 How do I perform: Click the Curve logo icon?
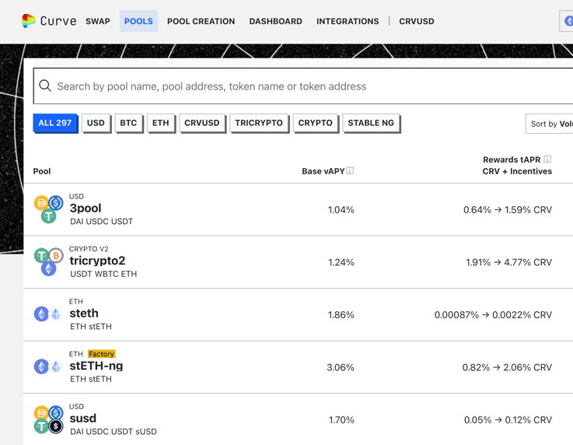coord(29,21)
